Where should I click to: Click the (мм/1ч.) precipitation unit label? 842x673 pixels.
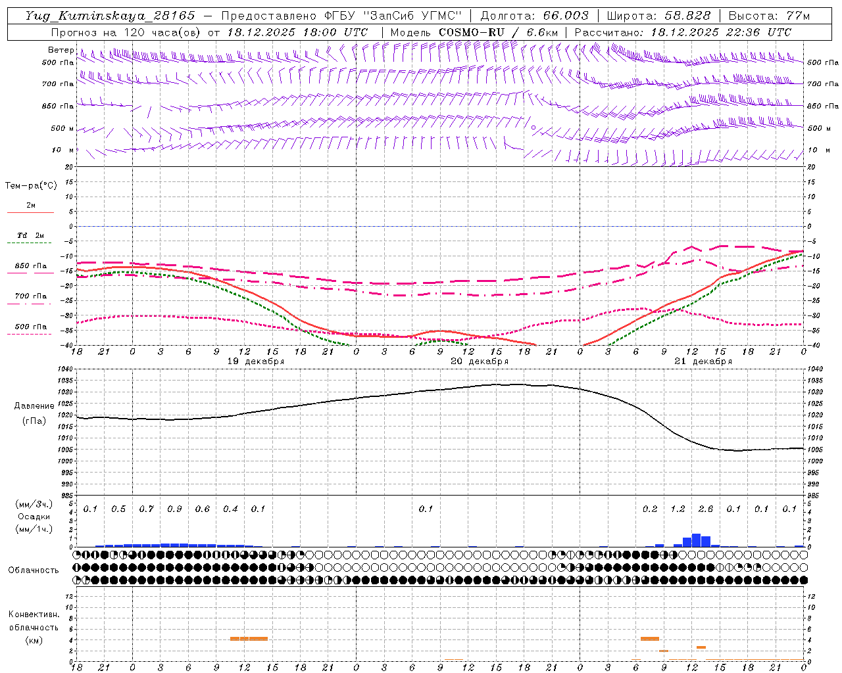coord(32,530)
